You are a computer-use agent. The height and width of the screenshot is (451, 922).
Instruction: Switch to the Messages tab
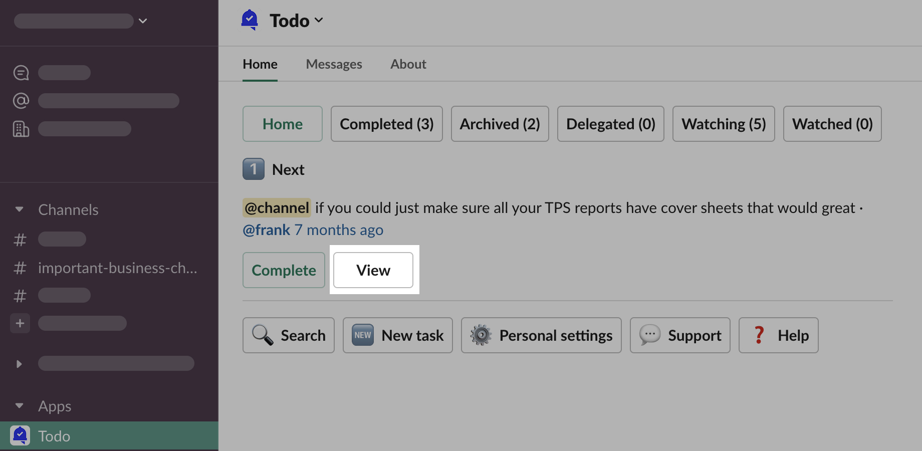[334, 64]
